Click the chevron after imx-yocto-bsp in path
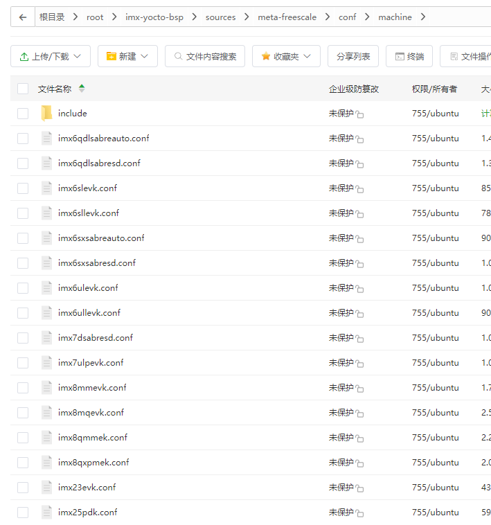 [x=195, y=17]
